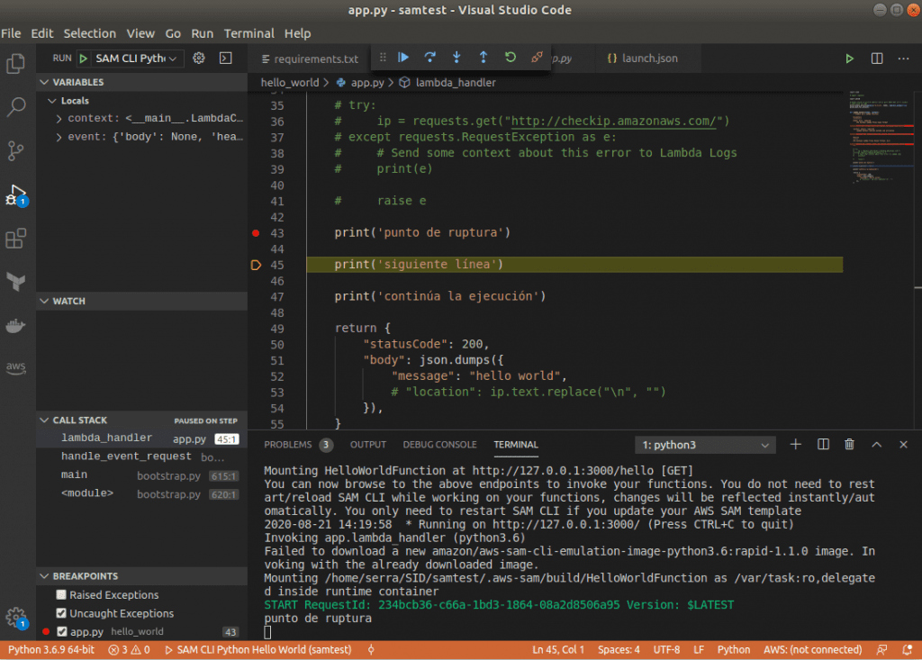Image resolution: width=922 pixels, height=660 pixels.
Task: Switch to the requirements.txt tab
Action: click(x=310, y=59)
